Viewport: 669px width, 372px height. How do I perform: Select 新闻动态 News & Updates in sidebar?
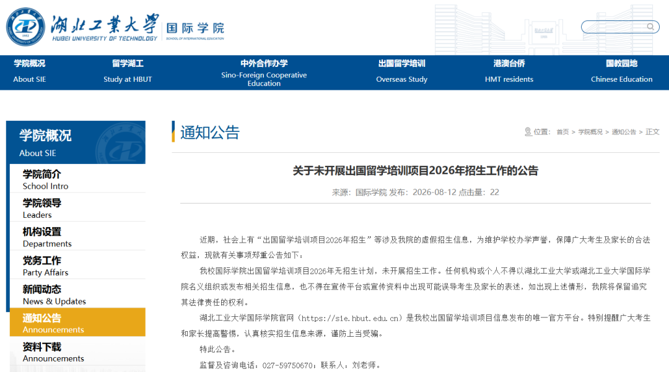tap(77, 295)
